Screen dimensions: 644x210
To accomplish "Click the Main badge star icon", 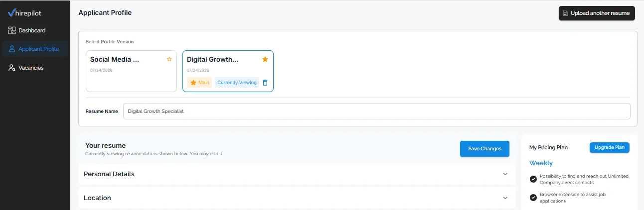I will pos(193,83).
